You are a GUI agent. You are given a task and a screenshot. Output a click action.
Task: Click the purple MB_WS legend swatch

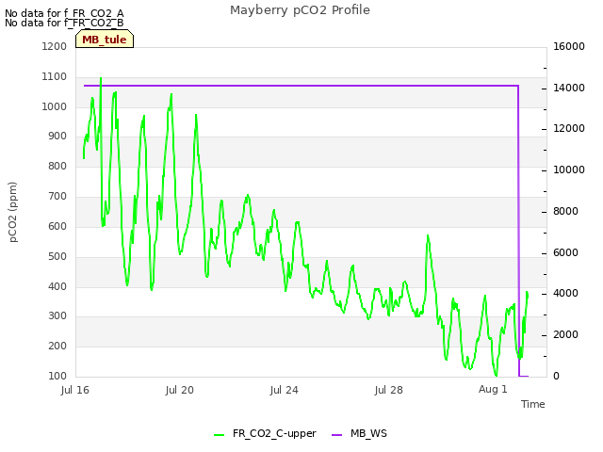coord(336,435)
